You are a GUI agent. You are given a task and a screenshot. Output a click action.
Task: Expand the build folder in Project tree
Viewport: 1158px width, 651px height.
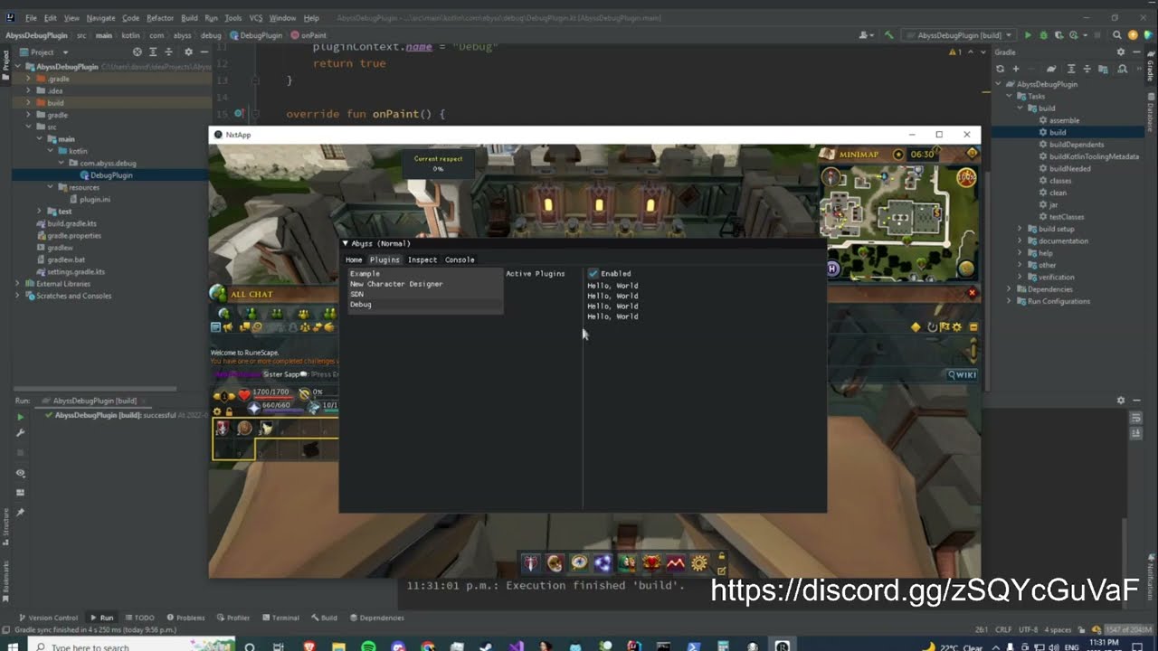pos(28,103)
